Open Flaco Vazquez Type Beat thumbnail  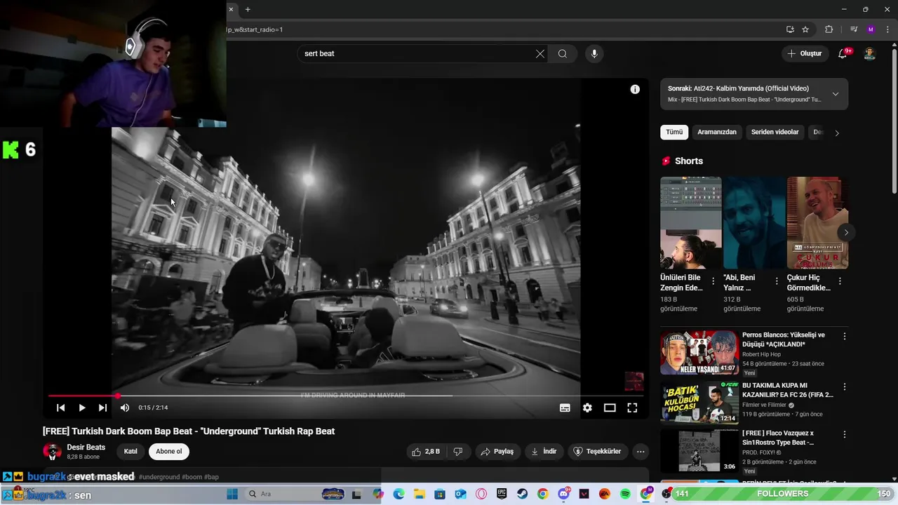(x=699, y=451)
